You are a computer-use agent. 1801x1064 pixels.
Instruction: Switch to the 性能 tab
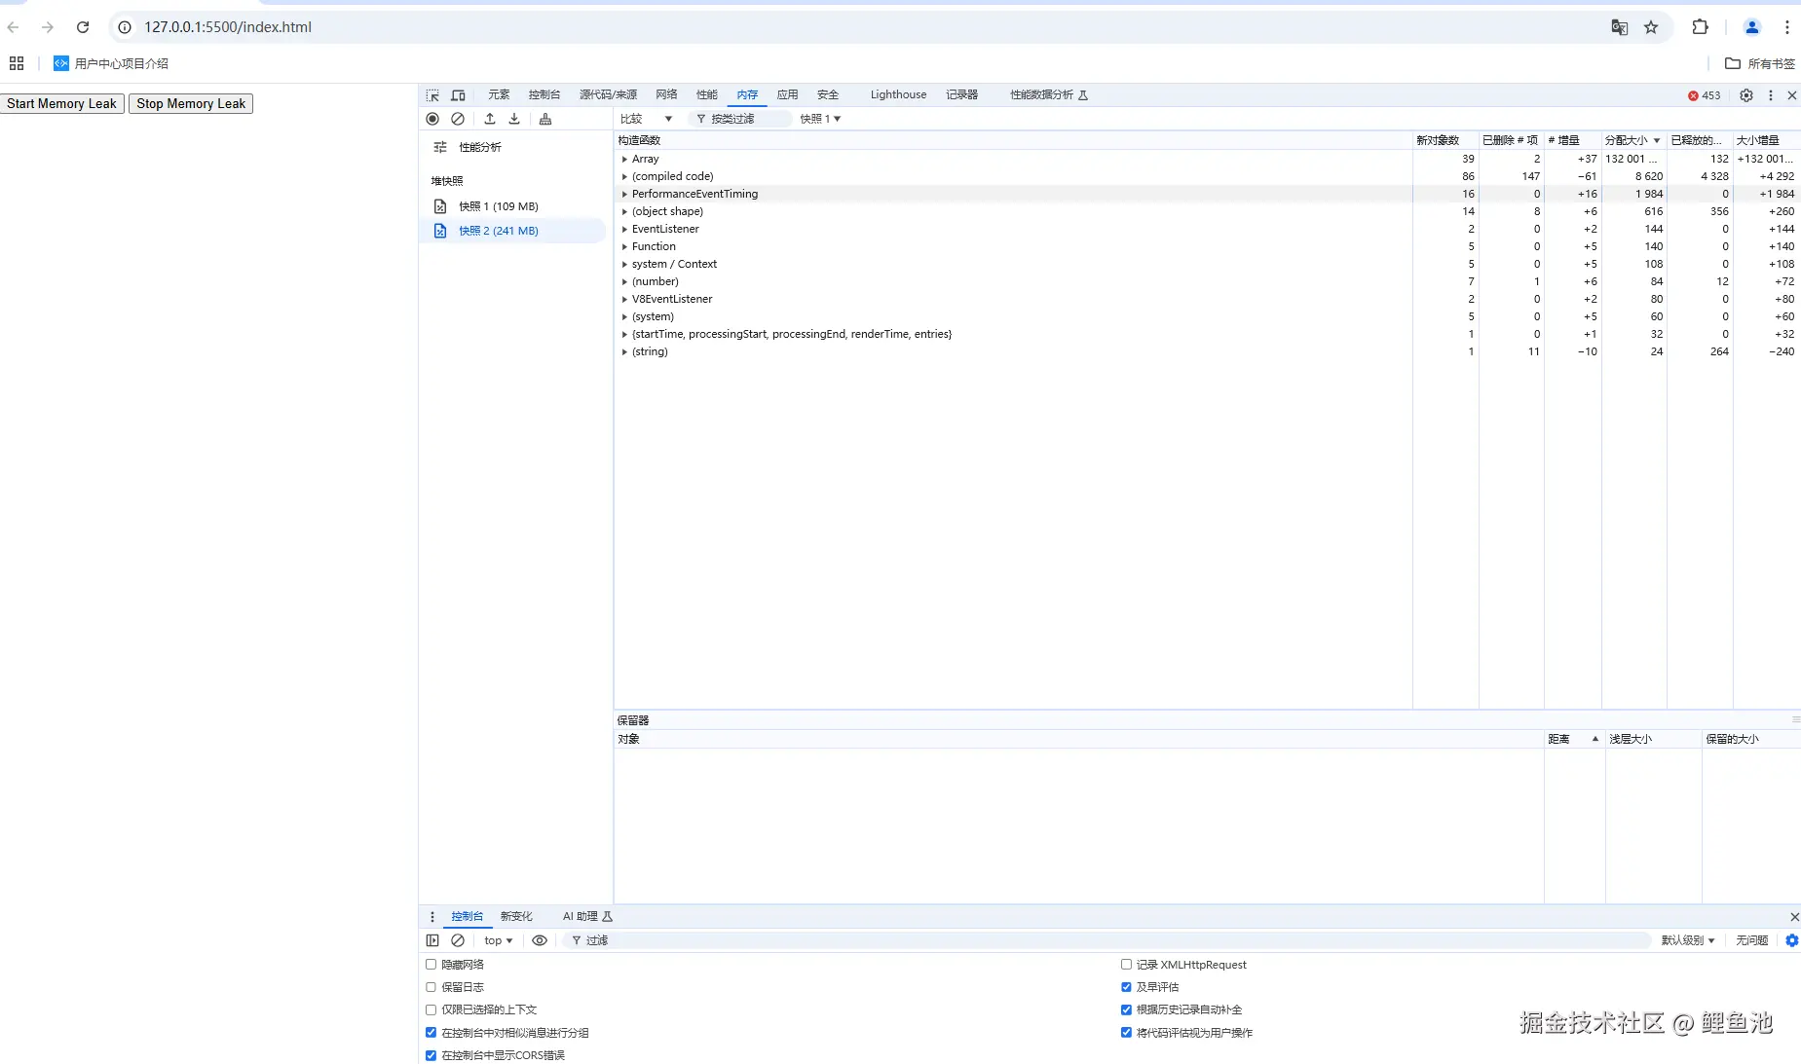(x=707, y=95)
